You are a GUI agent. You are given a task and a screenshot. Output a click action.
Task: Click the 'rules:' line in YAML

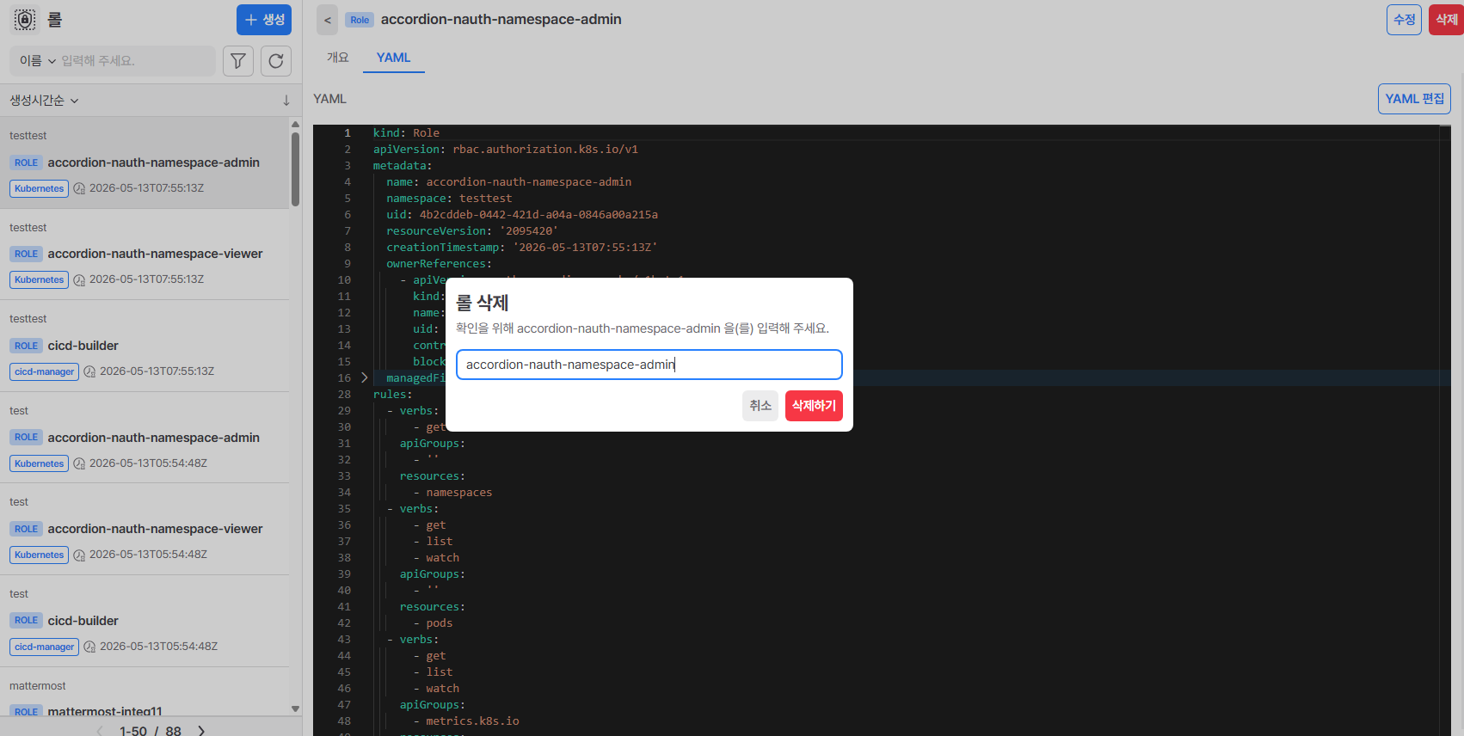[393, 395]
